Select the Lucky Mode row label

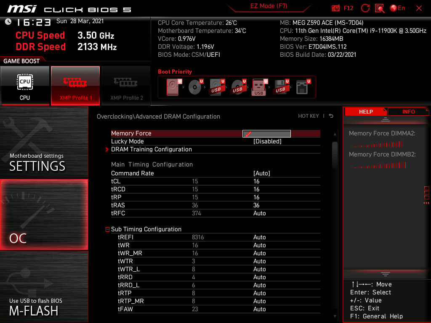(127, 141)
